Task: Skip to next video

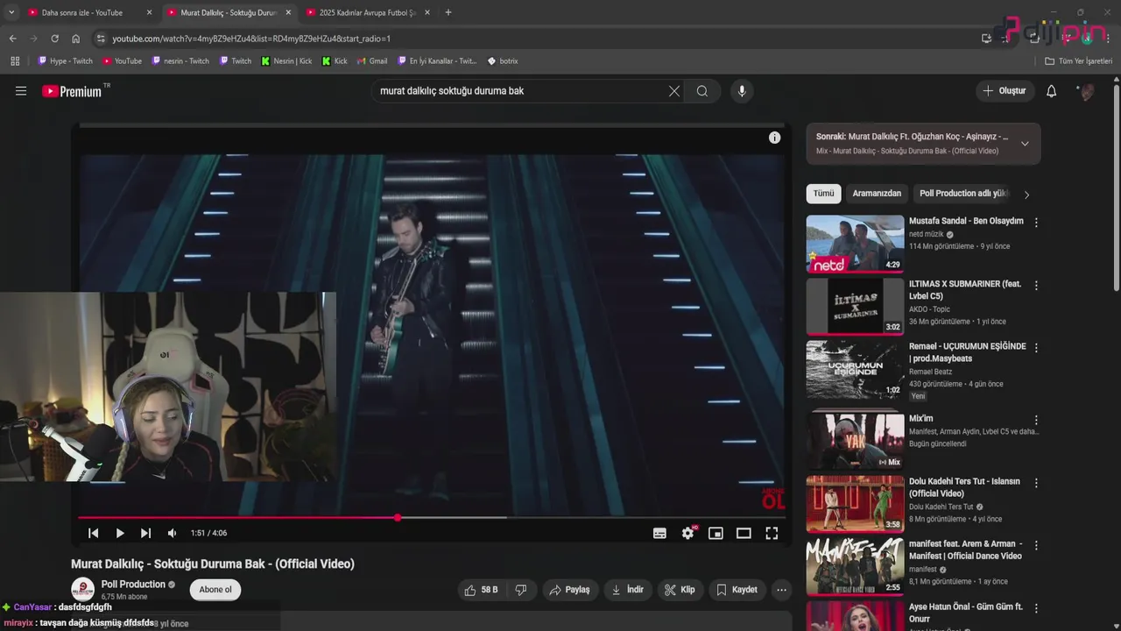Action: pyautogui.click(x=145, y=533)
